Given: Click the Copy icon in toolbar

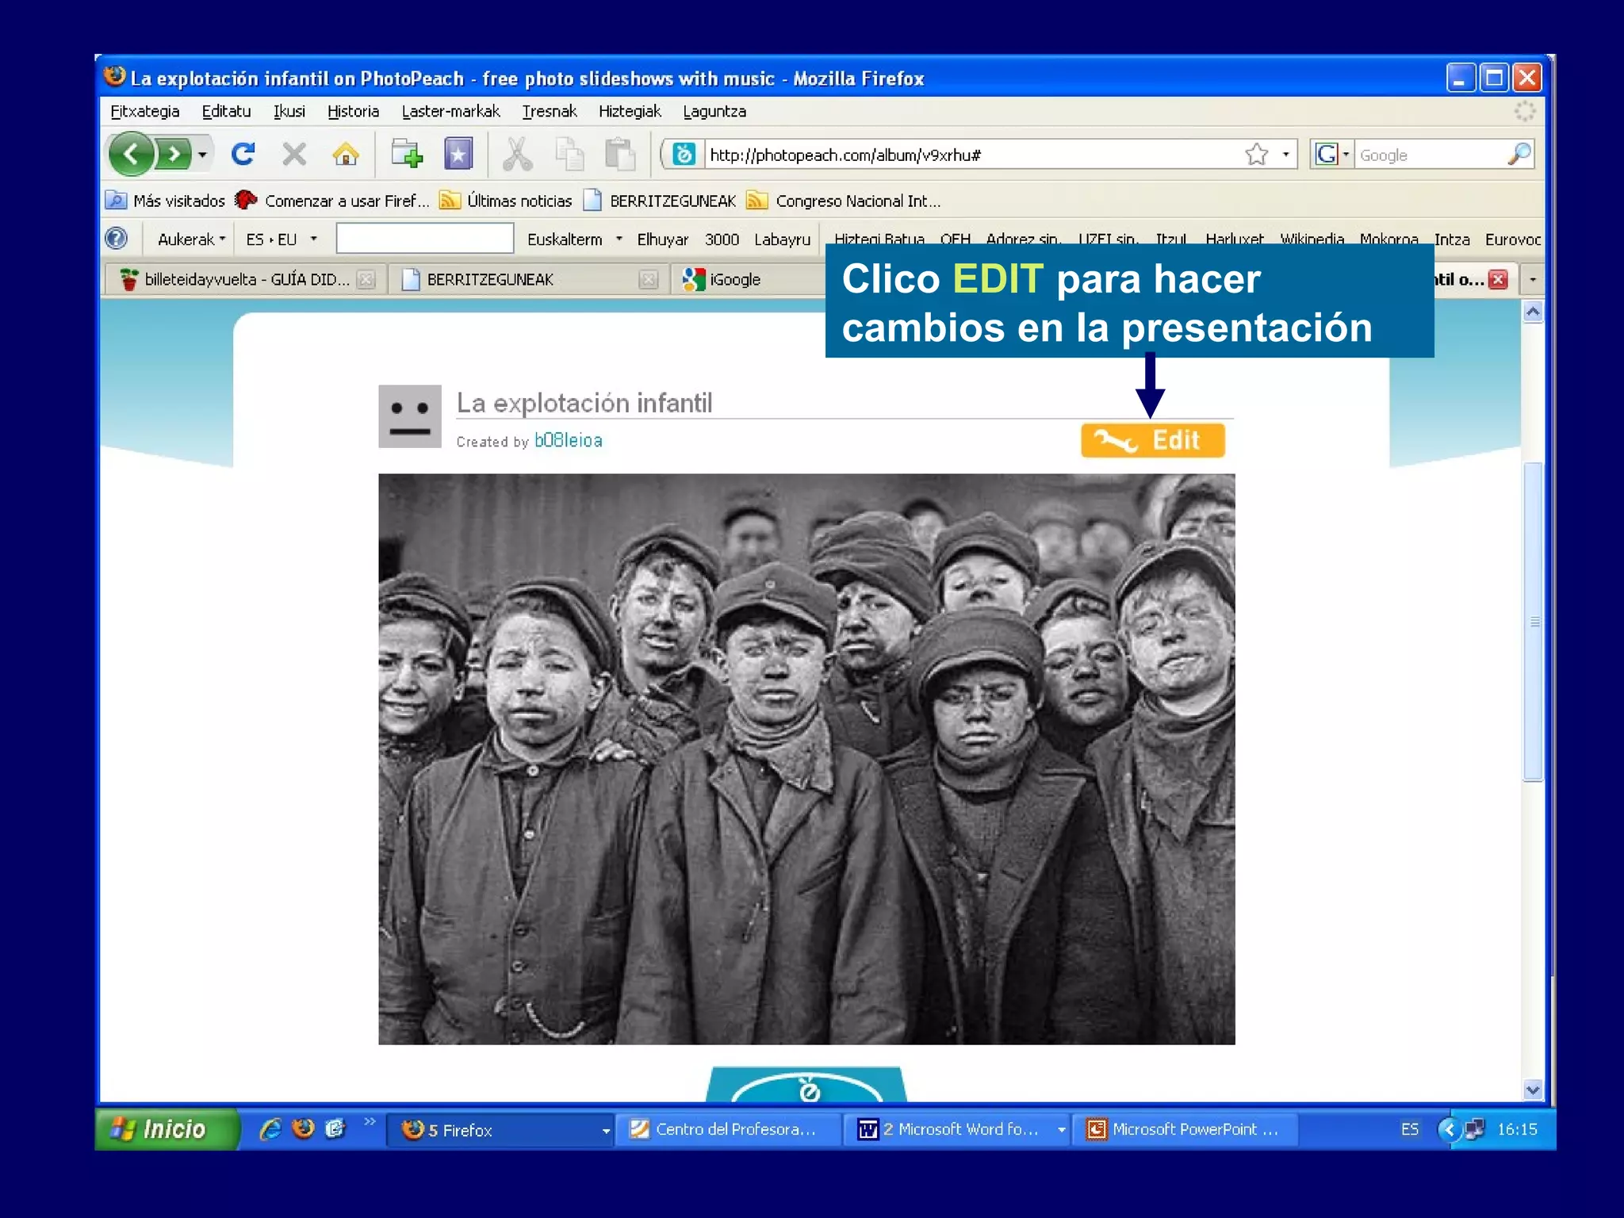Looking at the screenshot, I should 569,154.
